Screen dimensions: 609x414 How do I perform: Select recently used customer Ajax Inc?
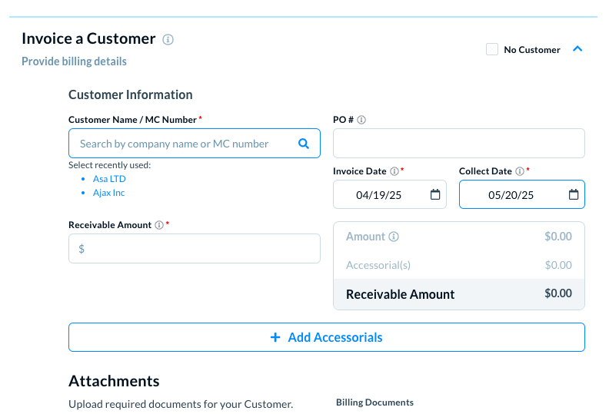(x=108, y=193)
